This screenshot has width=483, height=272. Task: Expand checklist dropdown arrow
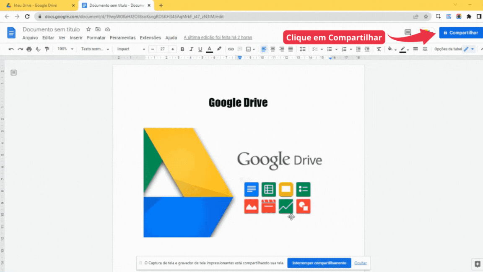pos(322,50)
